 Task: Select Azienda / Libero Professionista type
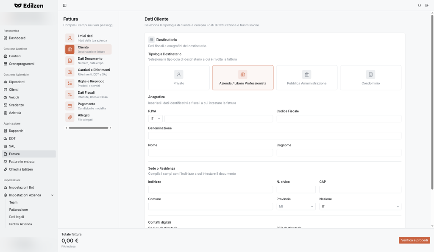tap(243, 78)
